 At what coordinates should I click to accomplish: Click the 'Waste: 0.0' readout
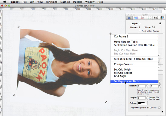click(x=150, y=27)
